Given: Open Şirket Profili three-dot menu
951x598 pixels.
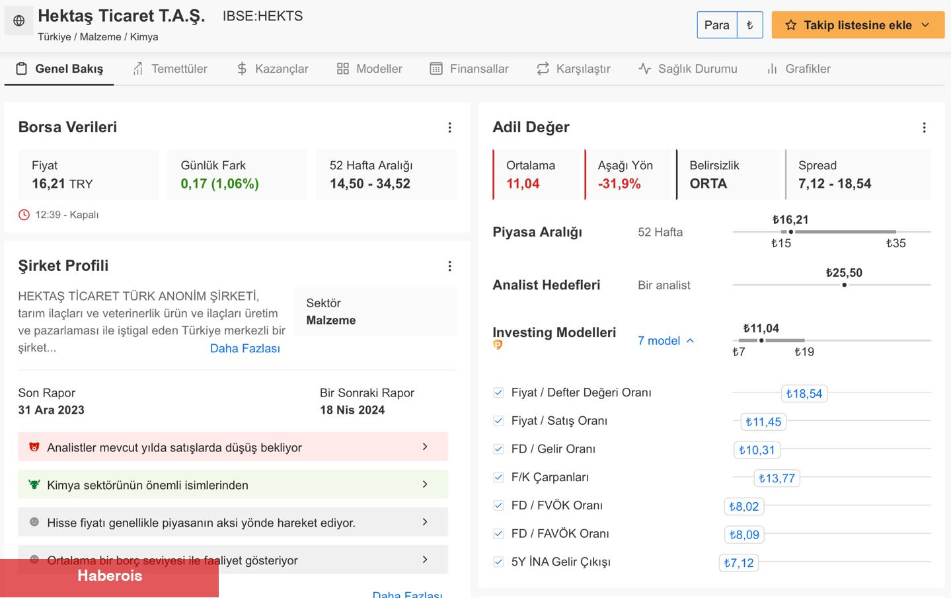Looking at the screenshot, I should [x=449, y=266].
